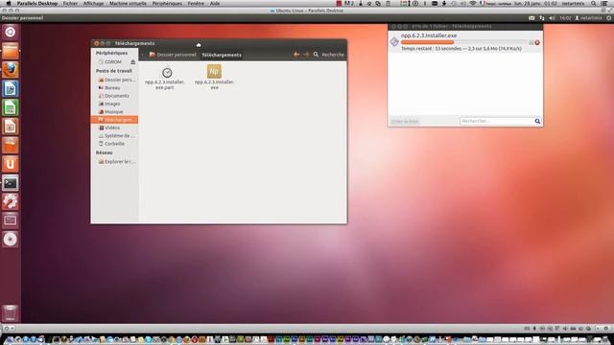Image resolution: width=614 pixels, height=345 pixels.
Task: Click the Ubuntu panel clock
Action: [565, 18]
